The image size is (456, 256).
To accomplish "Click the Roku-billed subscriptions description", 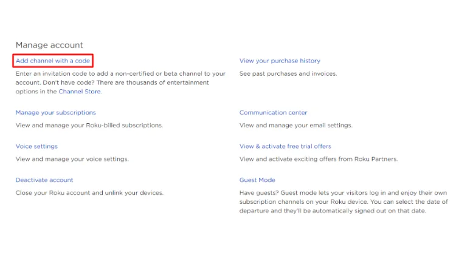I will pyautogui.click(x=89, y=125).
